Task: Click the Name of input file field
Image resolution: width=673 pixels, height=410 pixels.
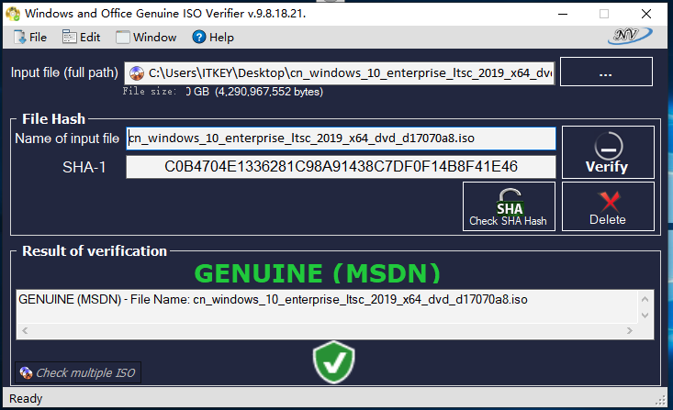Action: (341, 139)
